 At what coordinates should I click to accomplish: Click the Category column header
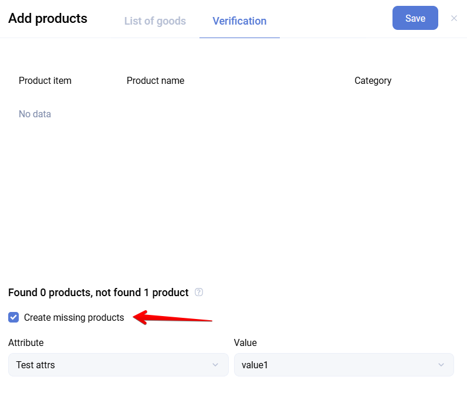pyautogui.click(x=373, y=80)
